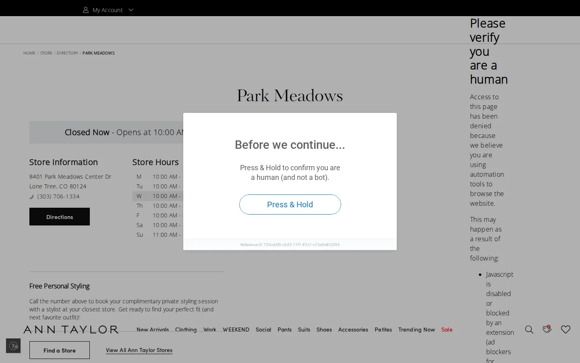Open the DIRECTORY breadcrumb link

click(68, 53)
